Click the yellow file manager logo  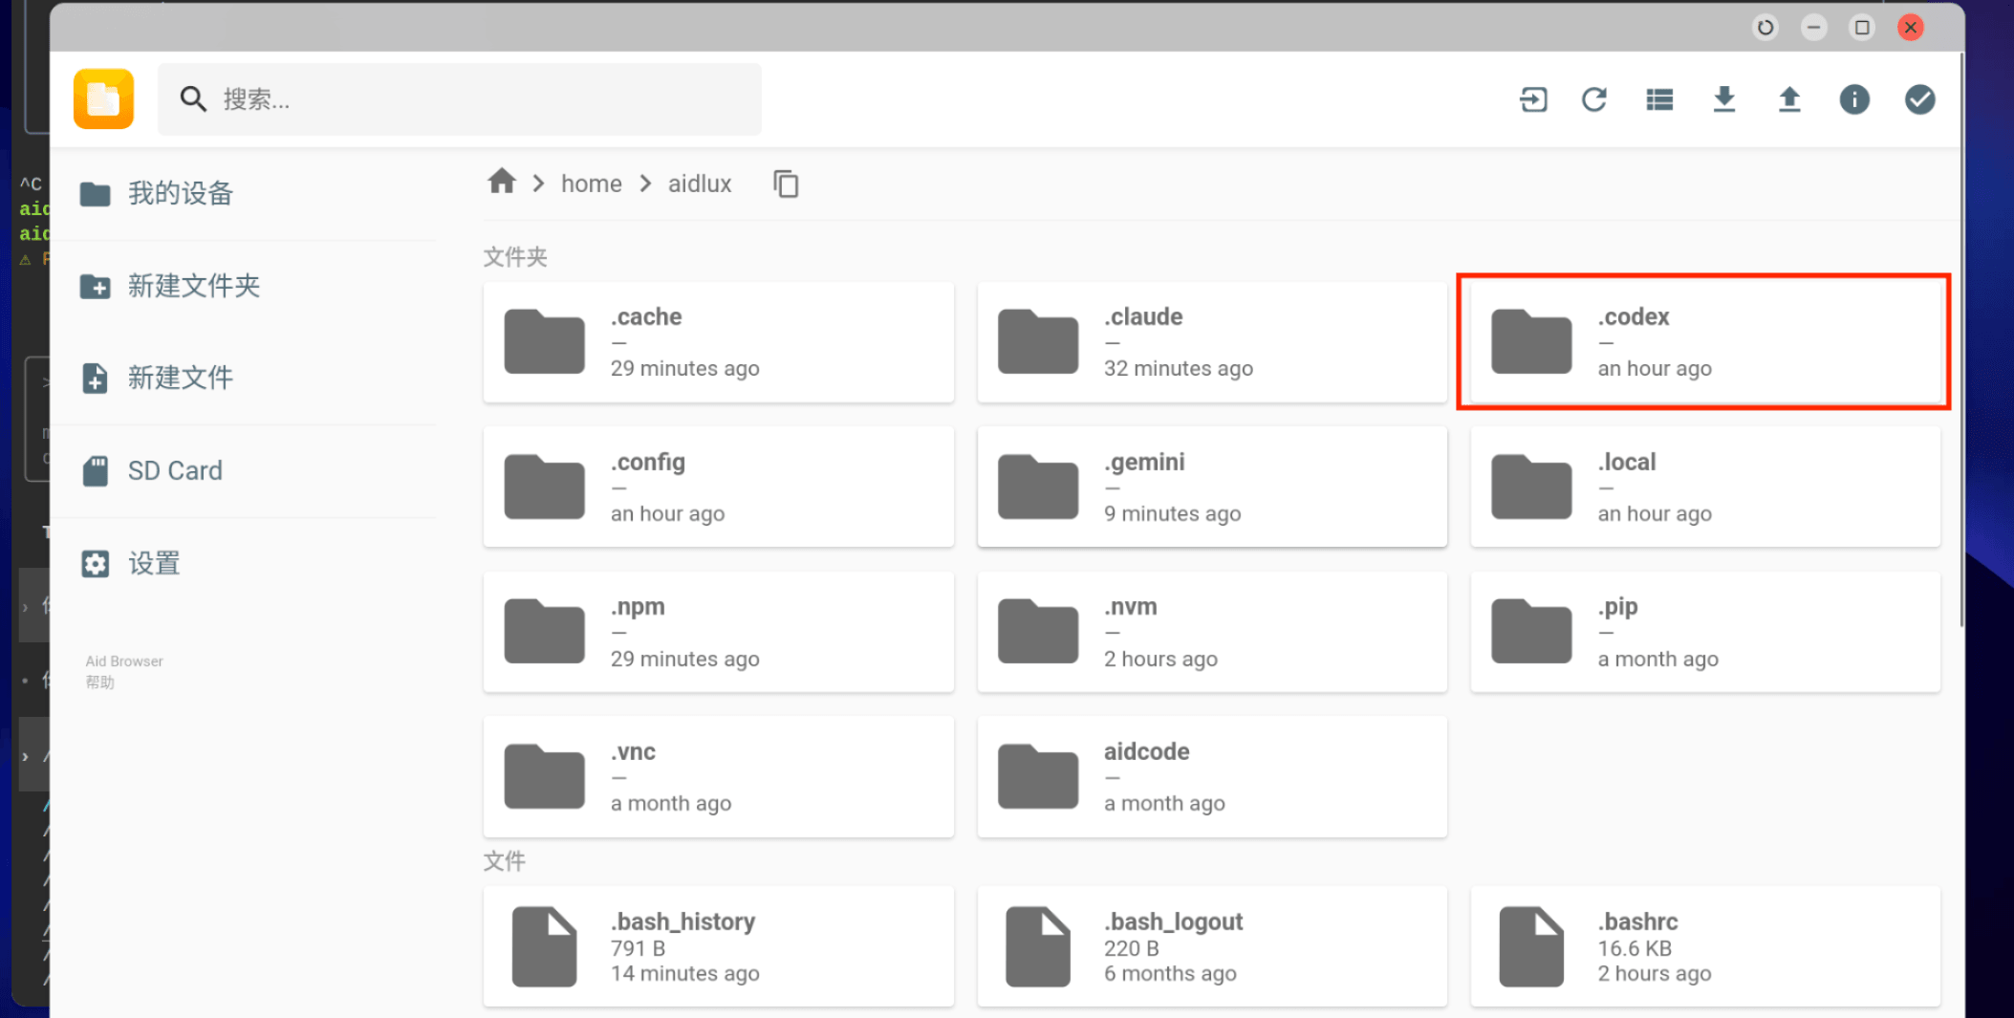tap(103, 98)
